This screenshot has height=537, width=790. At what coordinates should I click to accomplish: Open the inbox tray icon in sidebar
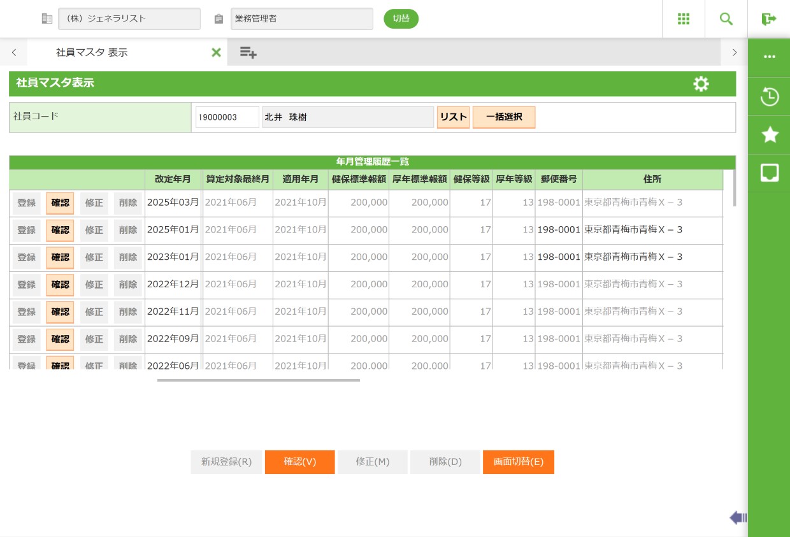pyautogui.click(x=770, y=173)
